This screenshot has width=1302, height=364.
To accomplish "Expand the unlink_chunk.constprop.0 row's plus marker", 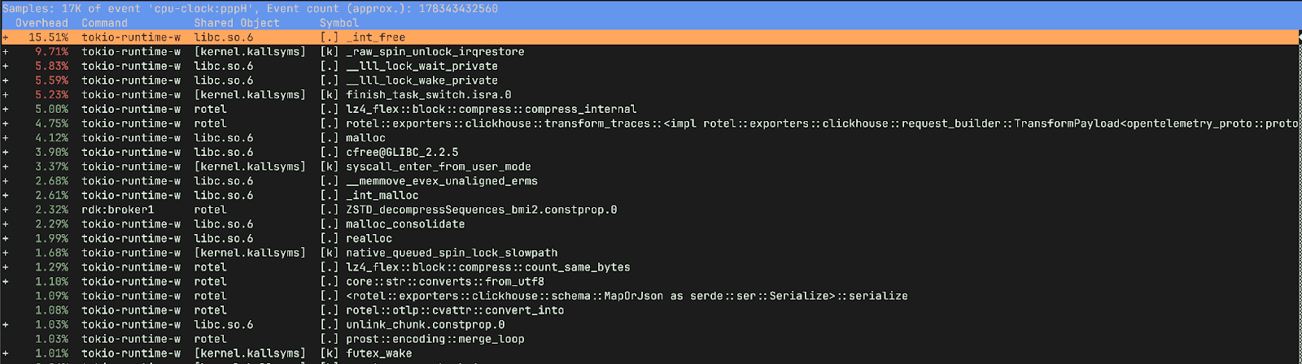I will click(x=6, y=325).
